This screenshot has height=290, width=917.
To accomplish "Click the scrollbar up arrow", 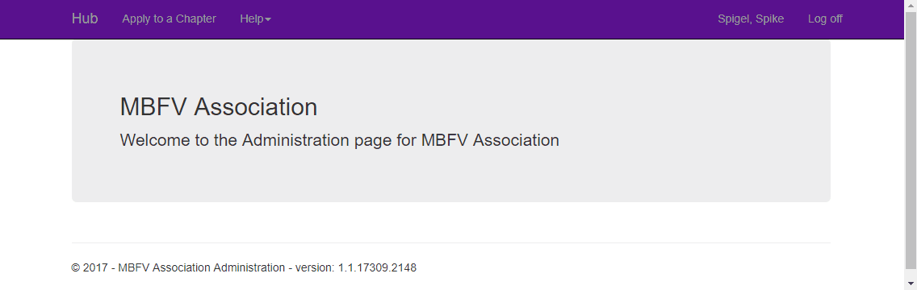I will pos(911,6).
